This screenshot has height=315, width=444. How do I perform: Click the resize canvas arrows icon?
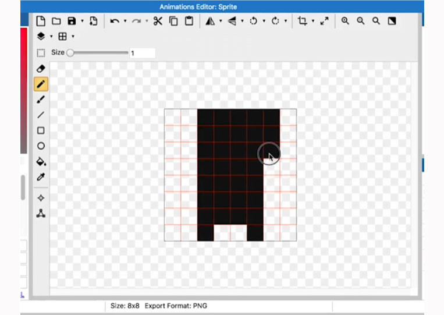coord(324,21)
